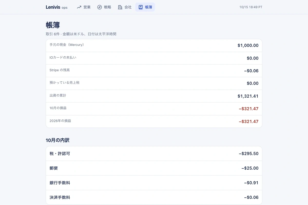Click the $1,321.41 amount
The height and width of the screenshot is (205, 308).
click(248, 96)
